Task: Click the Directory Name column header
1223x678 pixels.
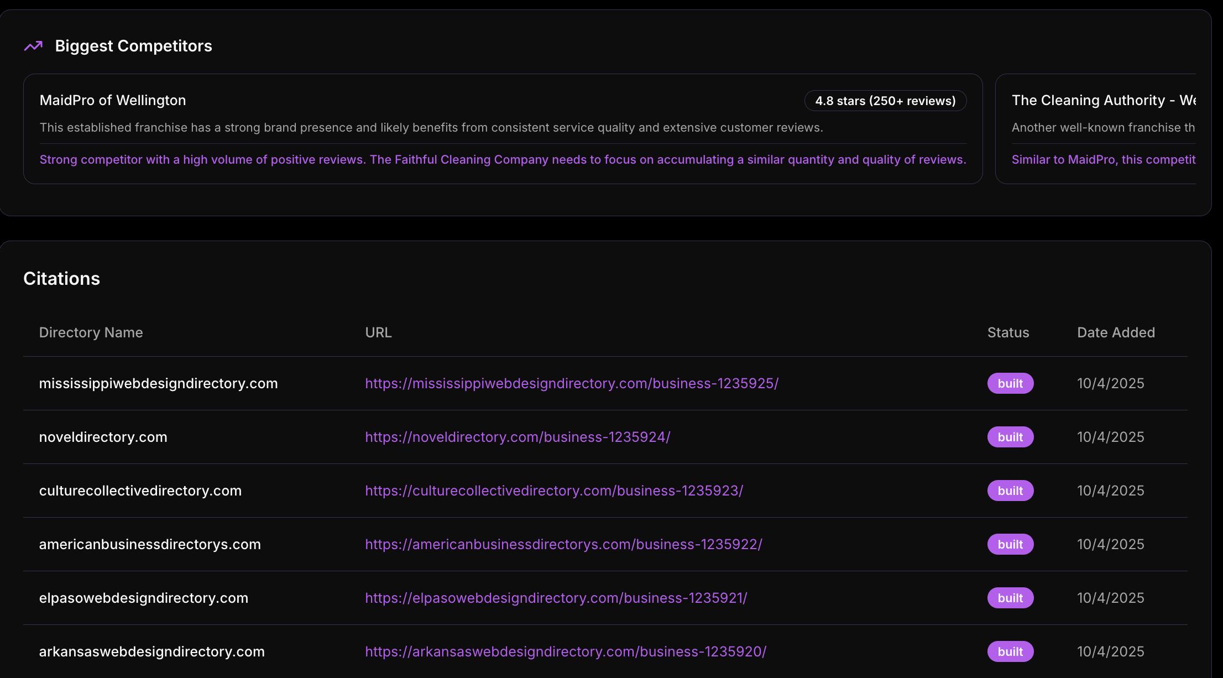Action: pos(91,332)
